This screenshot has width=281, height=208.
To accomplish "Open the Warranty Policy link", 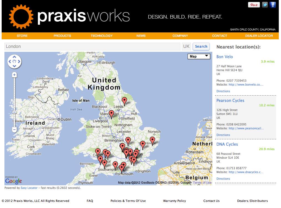I will [174, 201].
